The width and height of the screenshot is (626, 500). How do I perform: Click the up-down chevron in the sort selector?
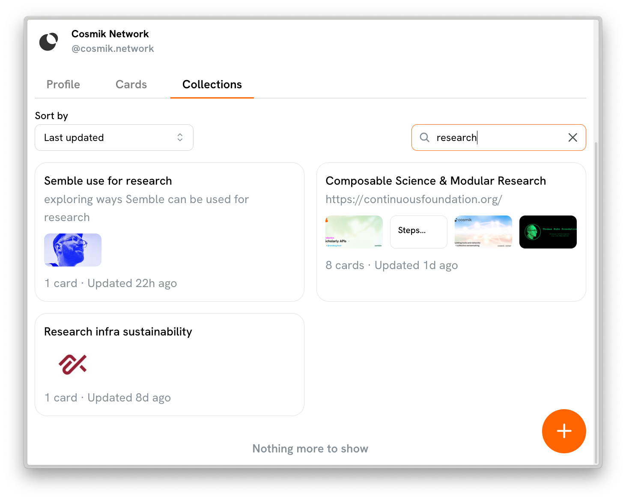pos(180,138)
